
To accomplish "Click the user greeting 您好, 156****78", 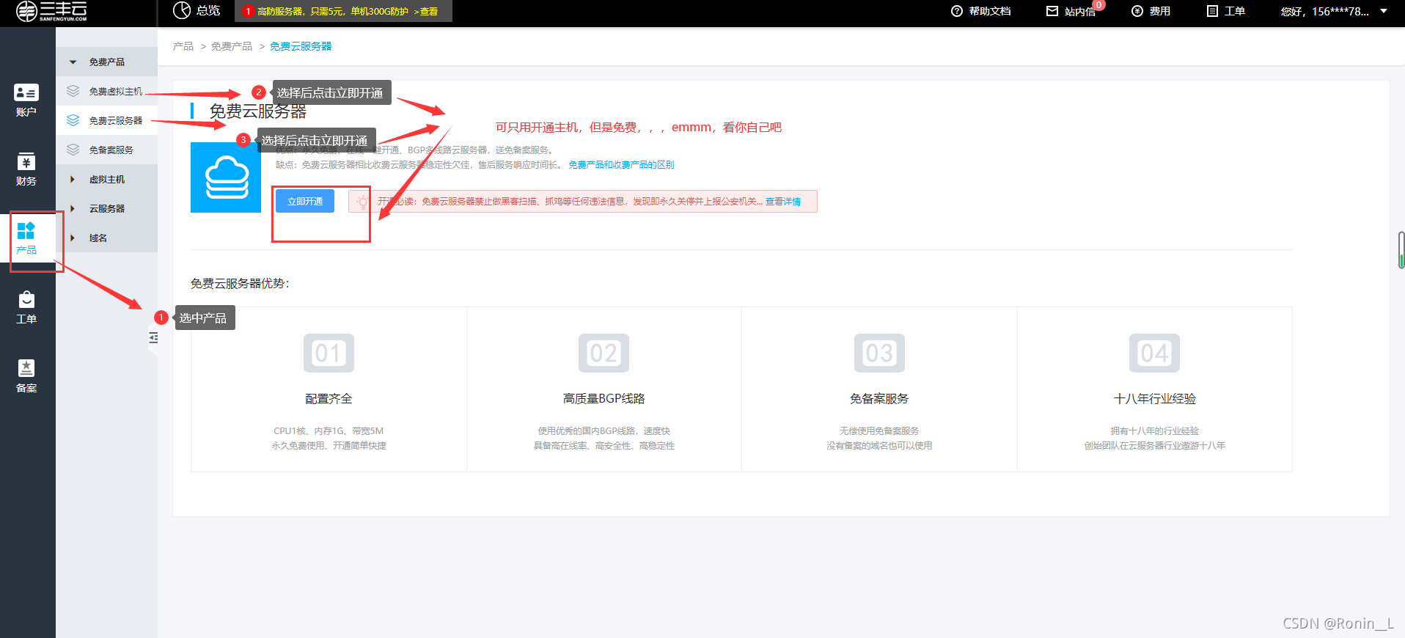I will coord(1324,11).
